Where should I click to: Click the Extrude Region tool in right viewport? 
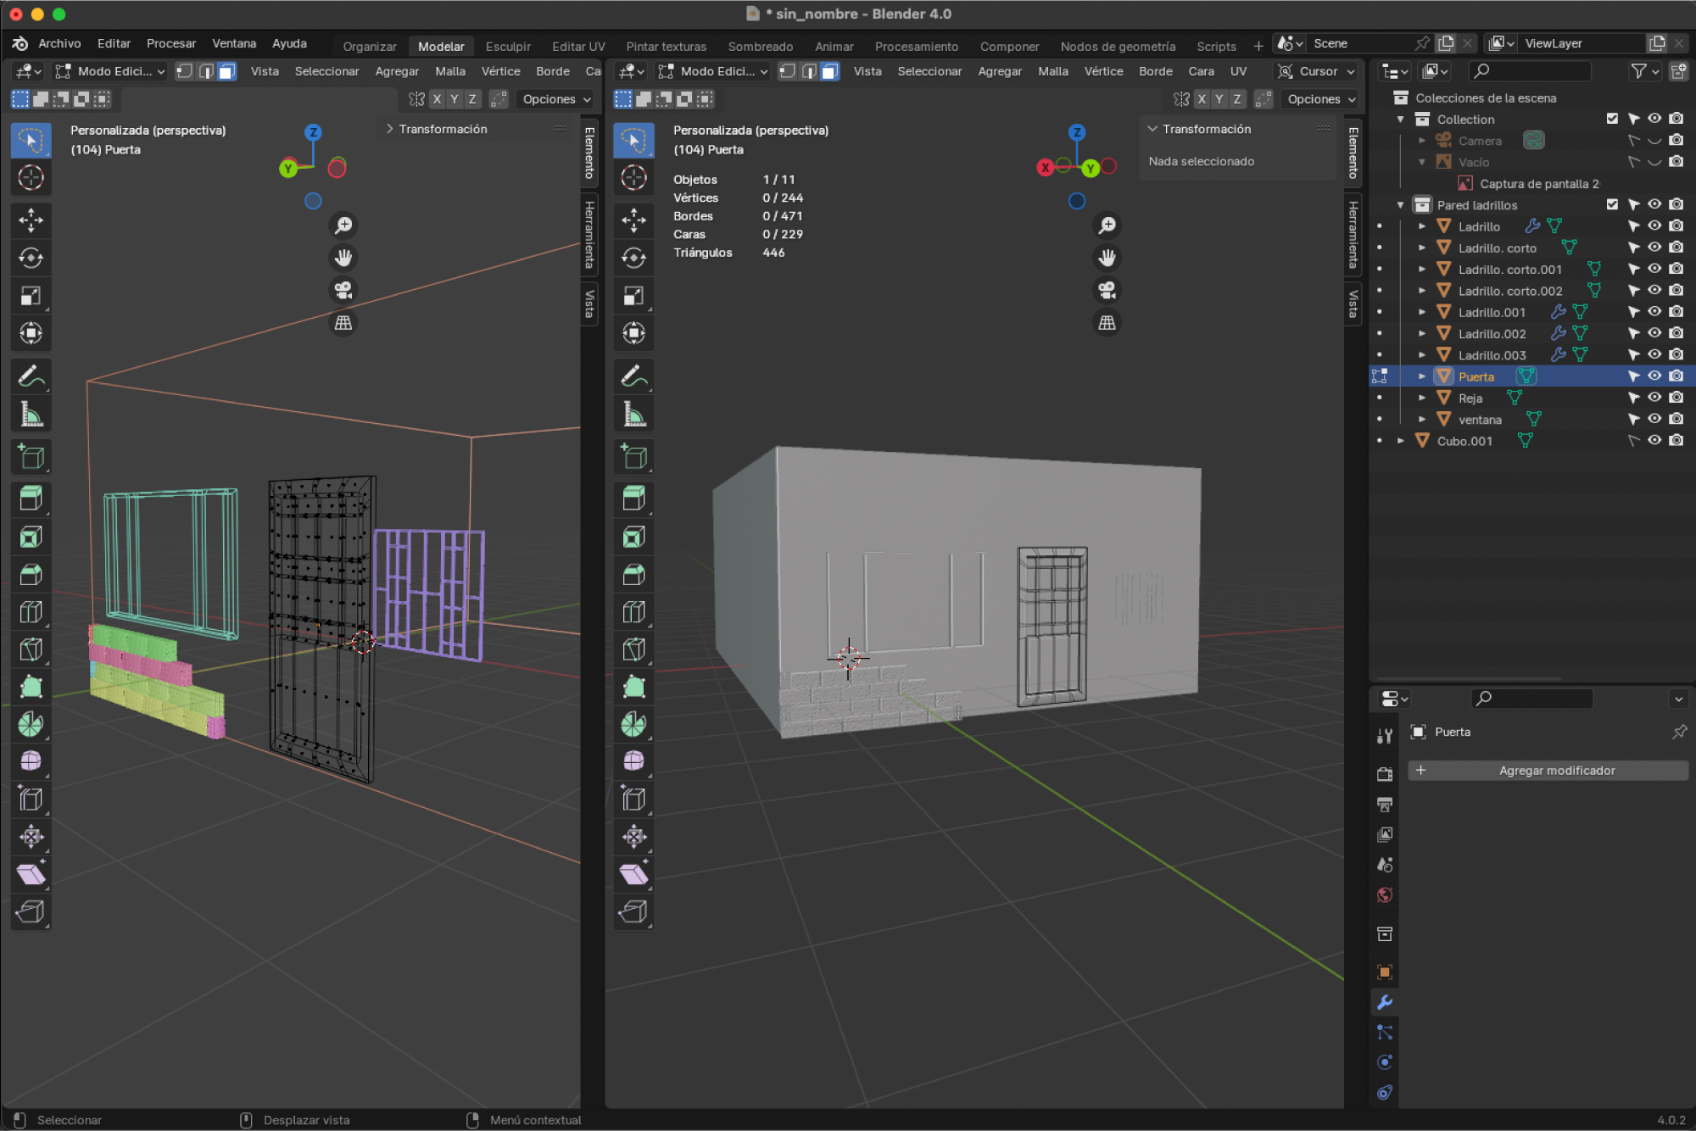634,499
